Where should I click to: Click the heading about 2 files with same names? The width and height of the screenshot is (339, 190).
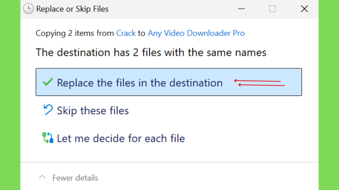pos(151,52)
